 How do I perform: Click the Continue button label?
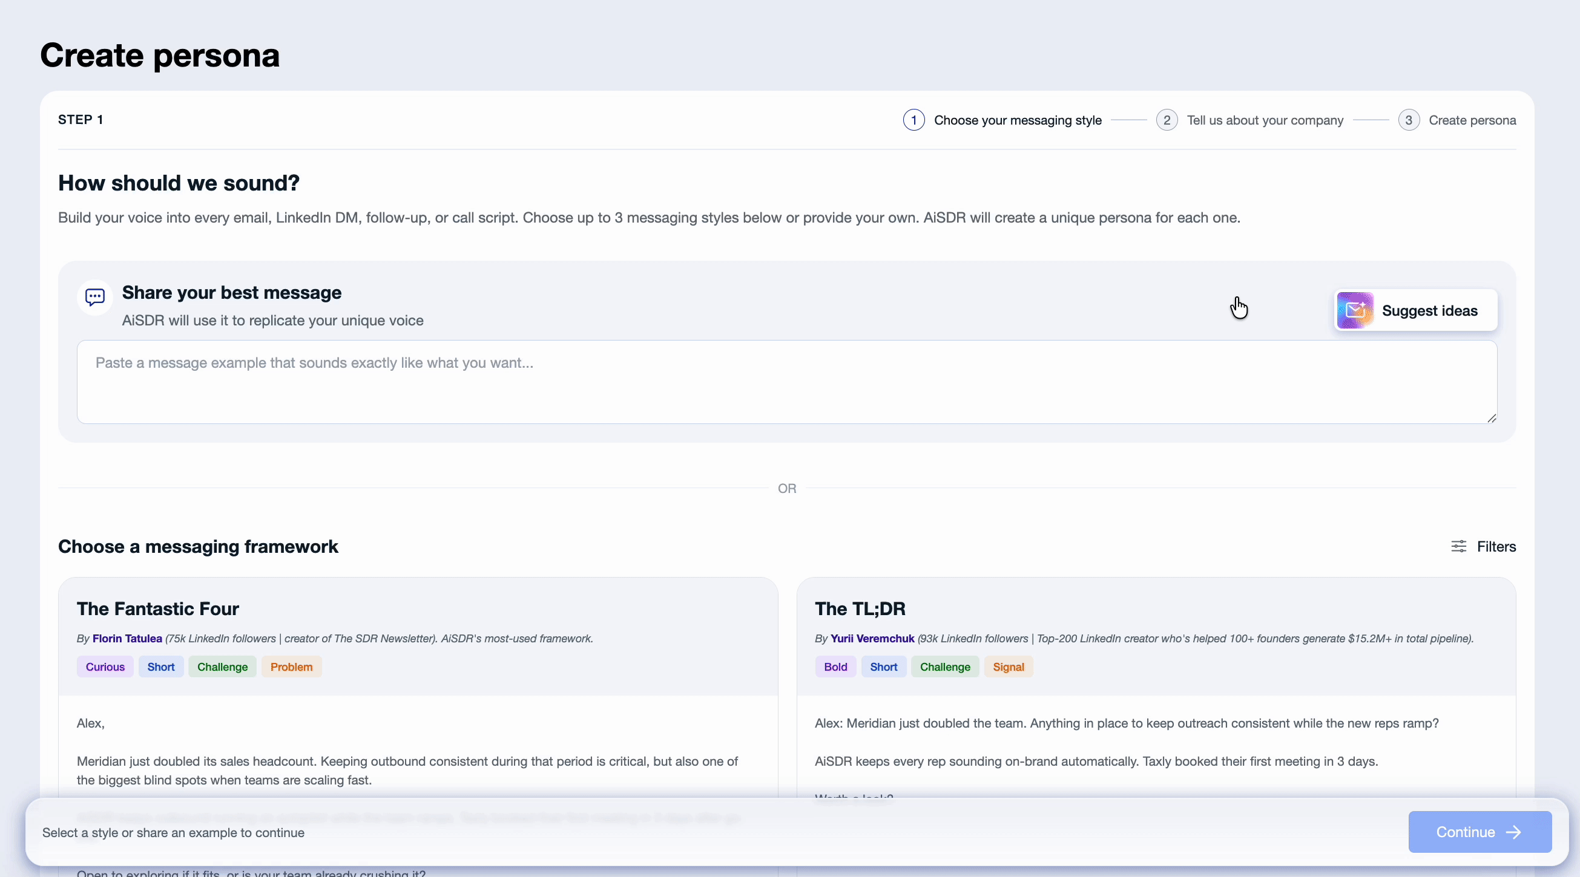click(x=1466, y=832)
